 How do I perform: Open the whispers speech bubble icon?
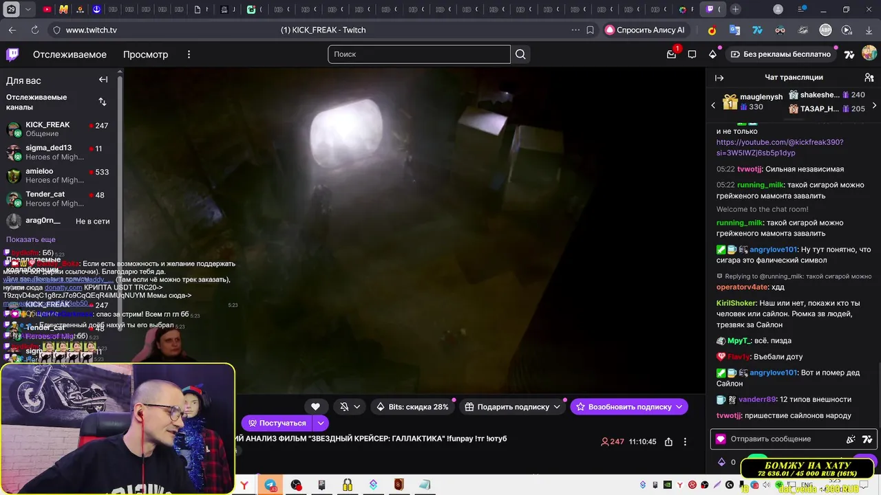(692, 54)
